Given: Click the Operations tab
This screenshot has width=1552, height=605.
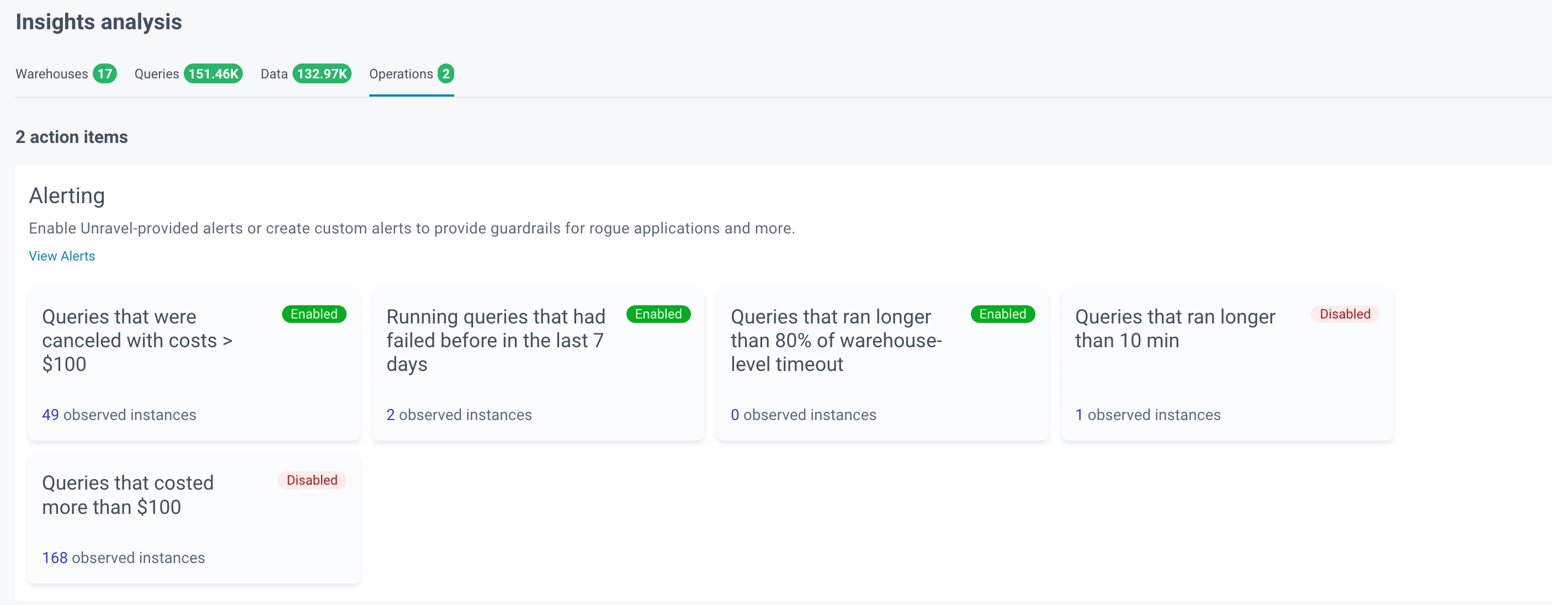Looking at the screenshot, I should pos(401,73).
